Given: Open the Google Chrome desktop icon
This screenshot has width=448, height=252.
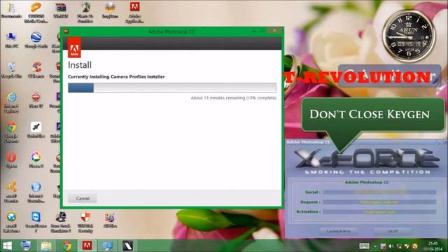Looking at the screenshot, I should 11,132.
